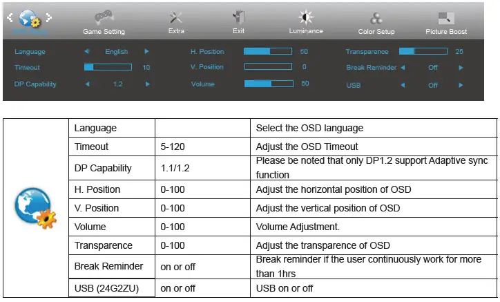Click the Exit door icon
This screenshot has width=500, height=302.
point(239,18)
